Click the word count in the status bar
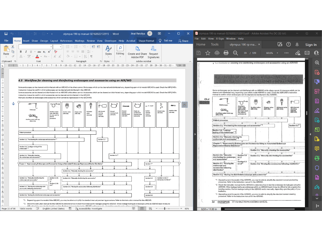 click(26, 209)
